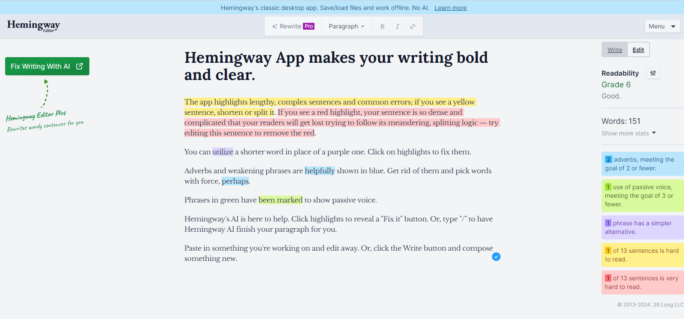684x319 pixels.
Task: Select the adverbs blue summary card
Action: pyautogui.click(x=642, y=164)
